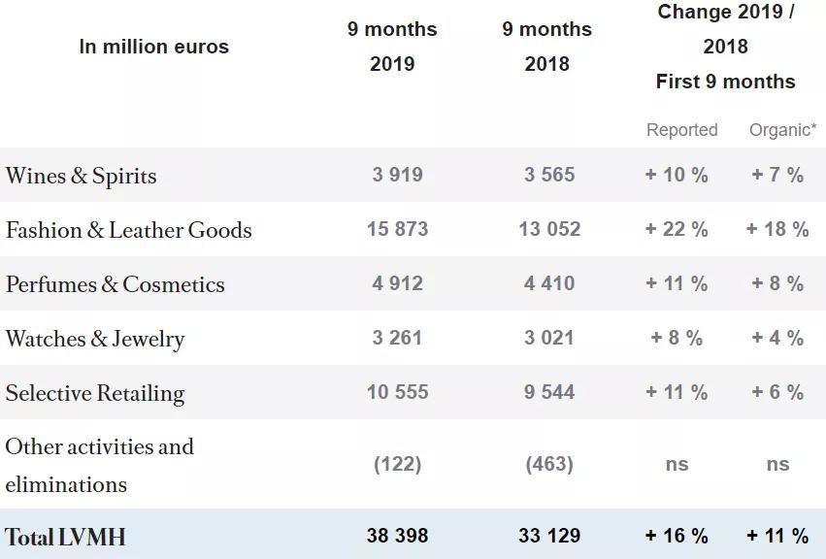Select the 38 398 total value
The width and height of the screenshot is (826, 559).
point(397,536)
